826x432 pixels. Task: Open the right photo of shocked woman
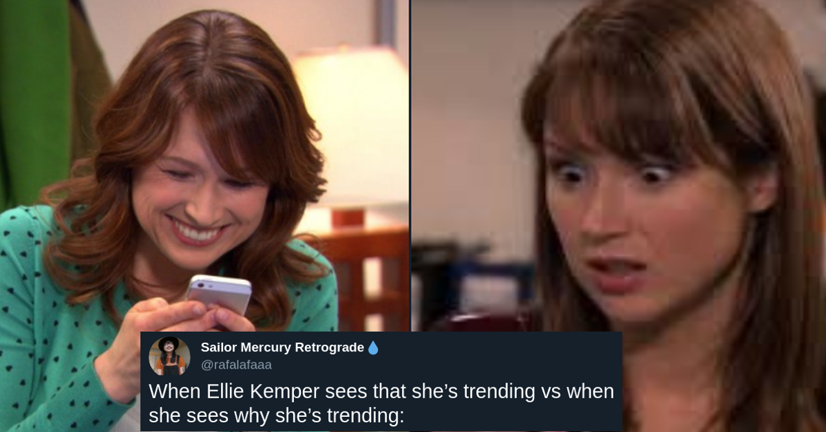click(619, 165)
